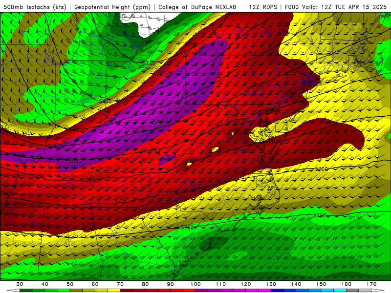Click the '500mb Isotachs (kts)' title text
391x293 pixels.
pos(35,7)
